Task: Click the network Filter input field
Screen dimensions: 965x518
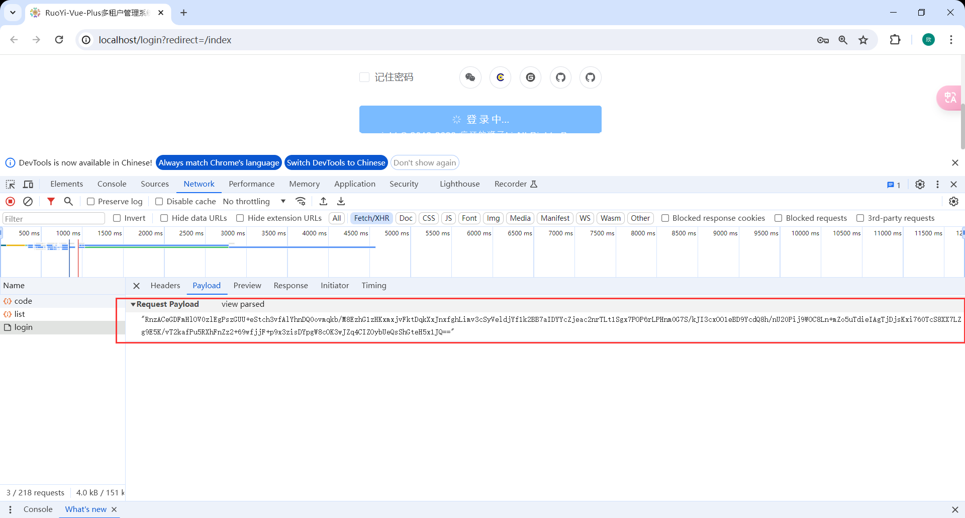Action: point(54,218)
